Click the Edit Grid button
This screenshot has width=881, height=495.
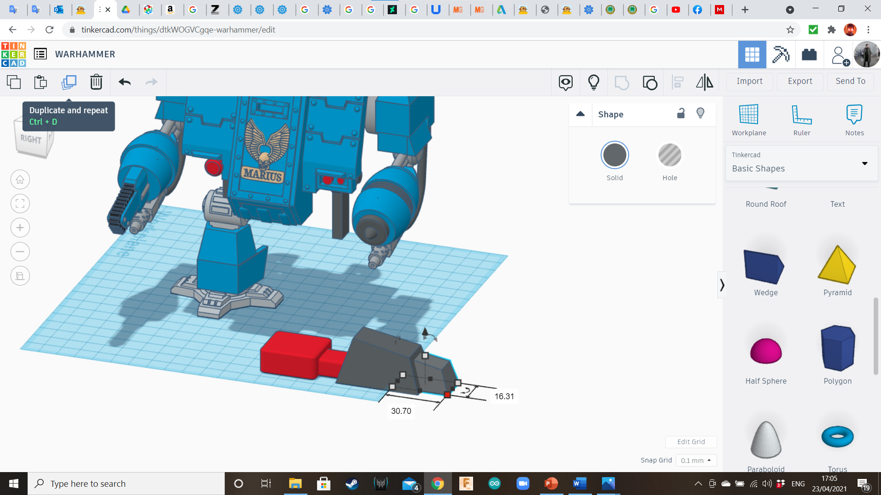pos(691,442)
